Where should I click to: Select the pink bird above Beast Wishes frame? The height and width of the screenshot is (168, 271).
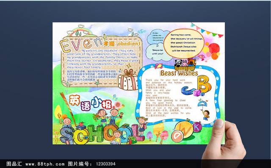[159, 66]
